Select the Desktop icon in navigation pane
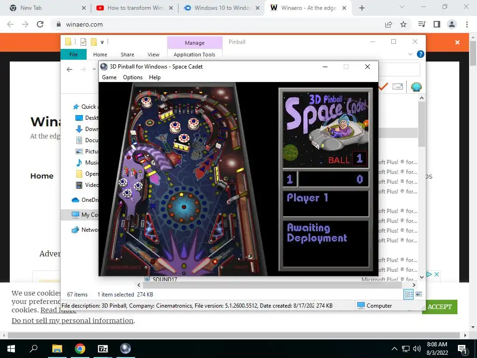The width and height of the screenshot is (477, 358). pos(79,118)
